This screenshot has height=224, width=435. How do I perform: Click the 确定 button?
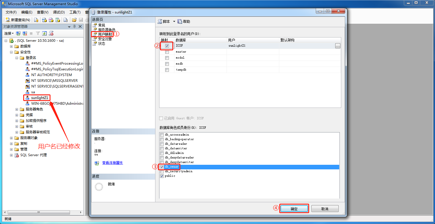coord(294,209)
